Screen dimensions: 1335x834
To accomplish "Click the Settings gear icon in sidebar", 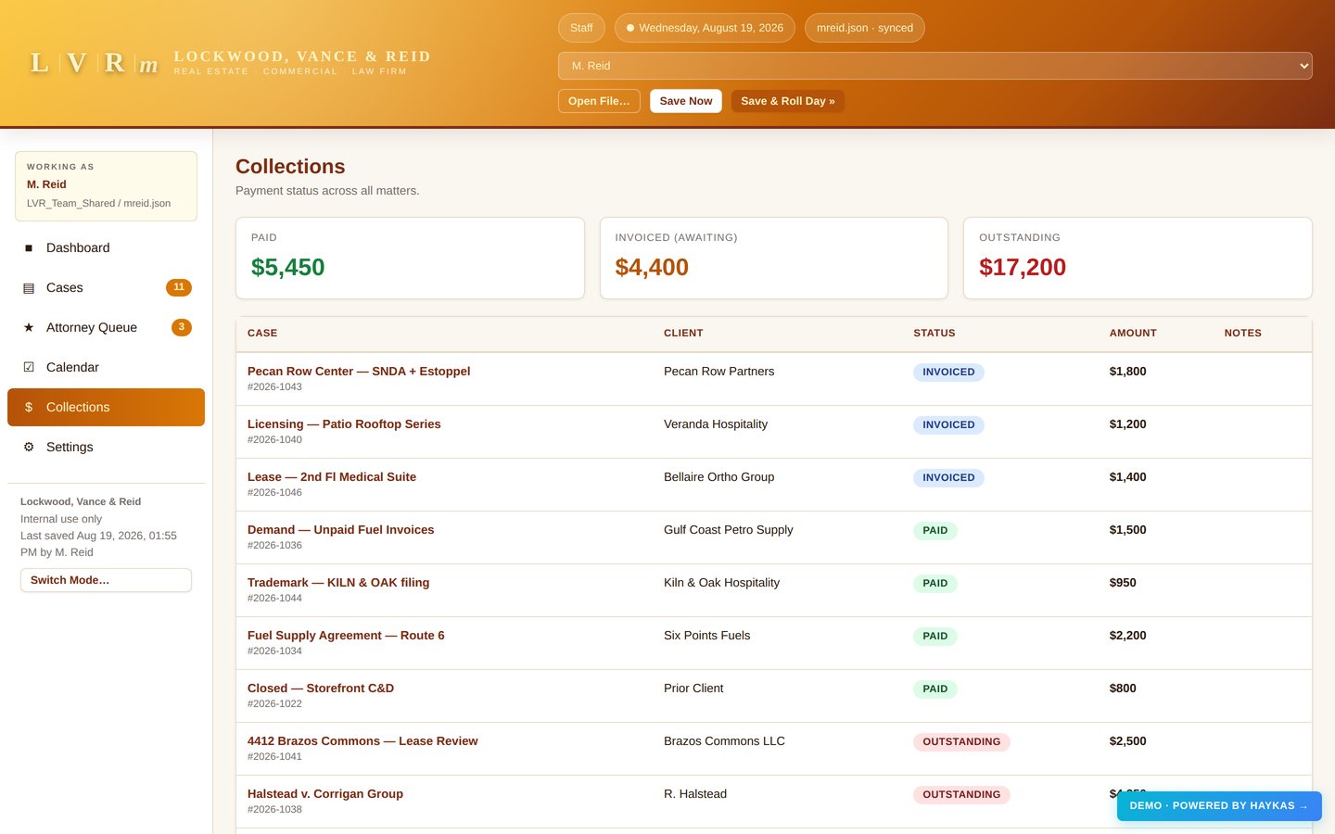I will coord(29,448).
